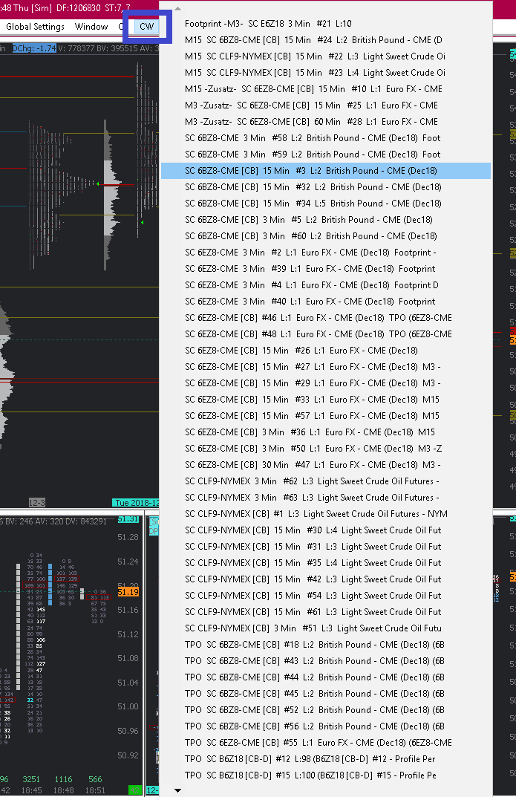Open SC 6EZ8-CME #48 TPO entry
Viewport: 516px width, 797px height.
coord(326,334)
